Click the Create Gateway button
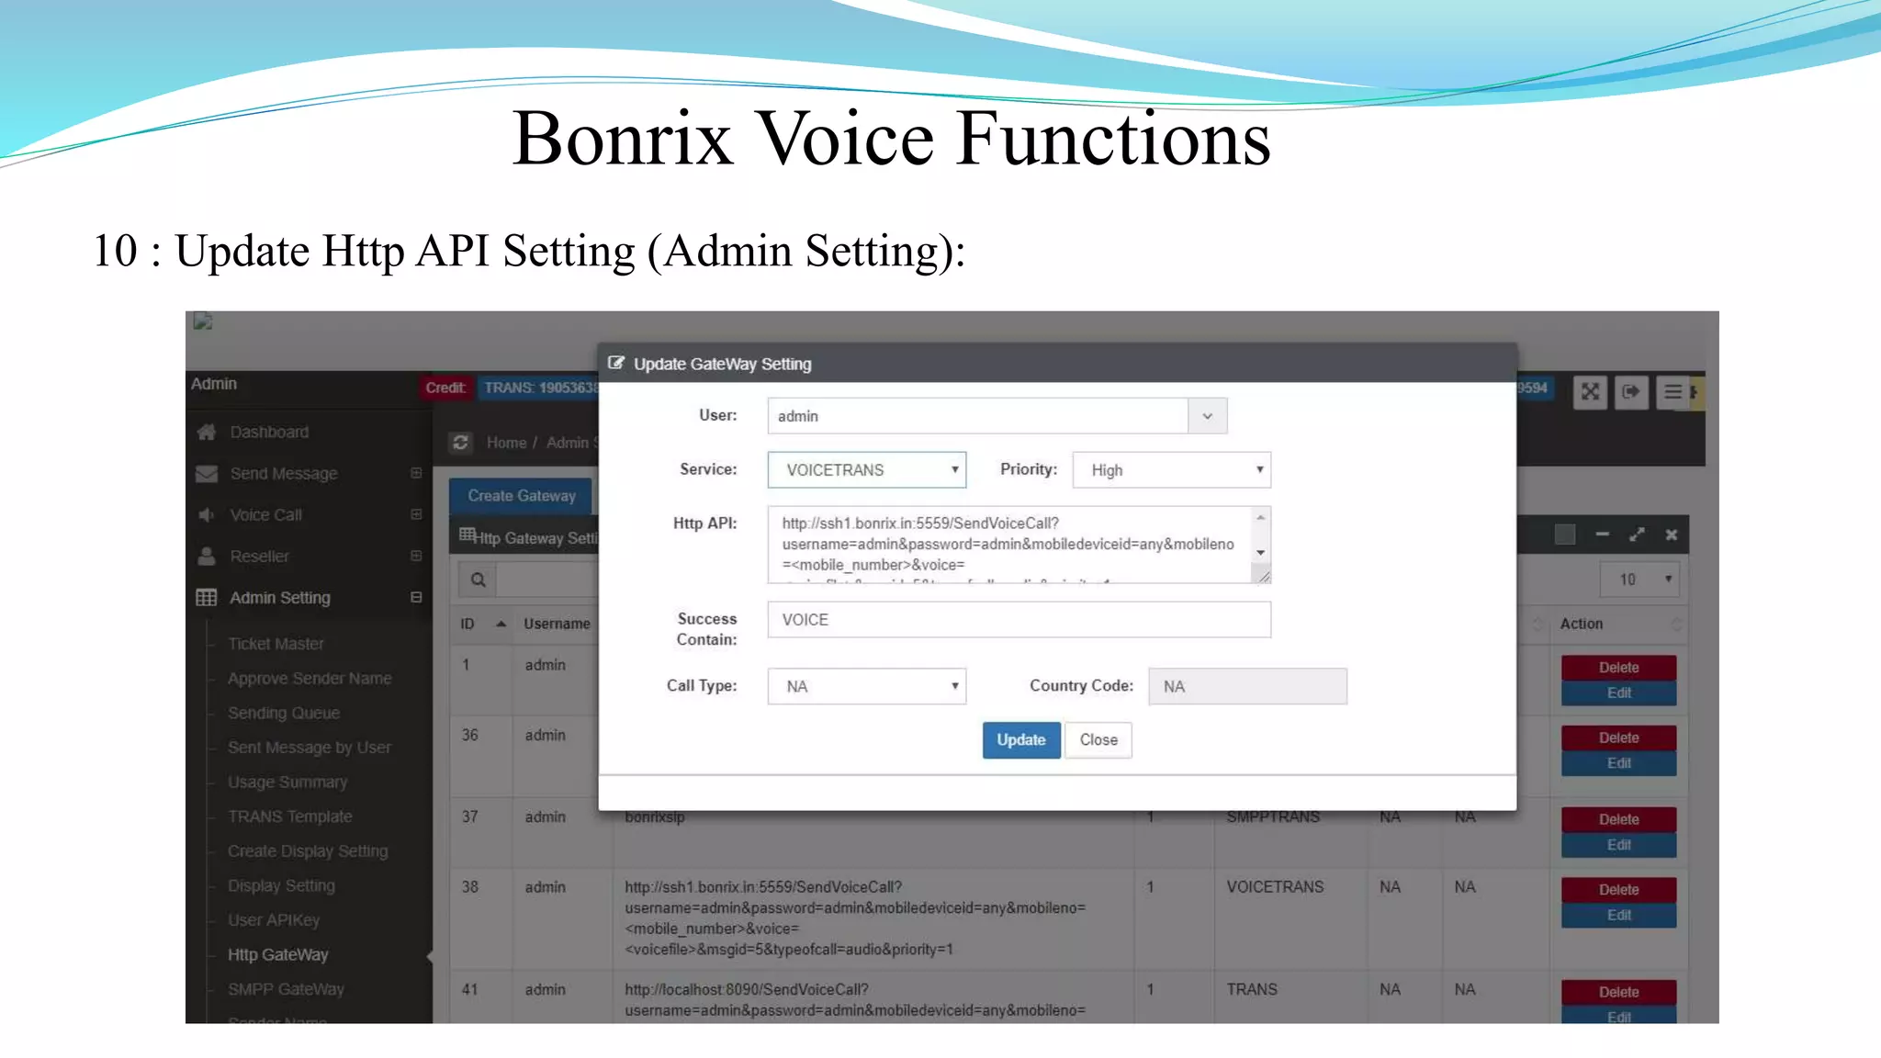This screenshot has height=1058, width=1881. [x=521, y=496]
